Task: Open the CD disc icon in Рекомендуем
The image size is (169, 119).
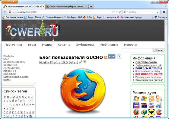Action: coord(151,105)
